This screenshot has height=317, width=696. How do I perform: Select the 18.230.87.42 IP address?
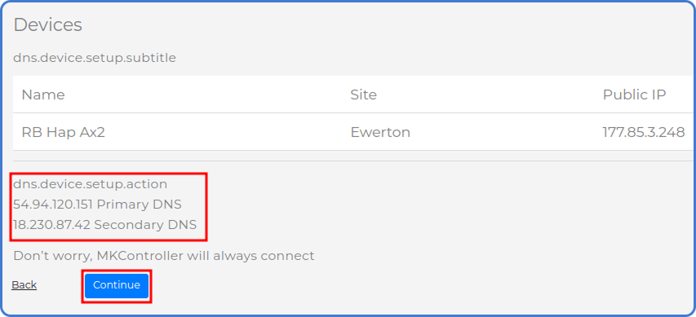click(x=51, y=225)
